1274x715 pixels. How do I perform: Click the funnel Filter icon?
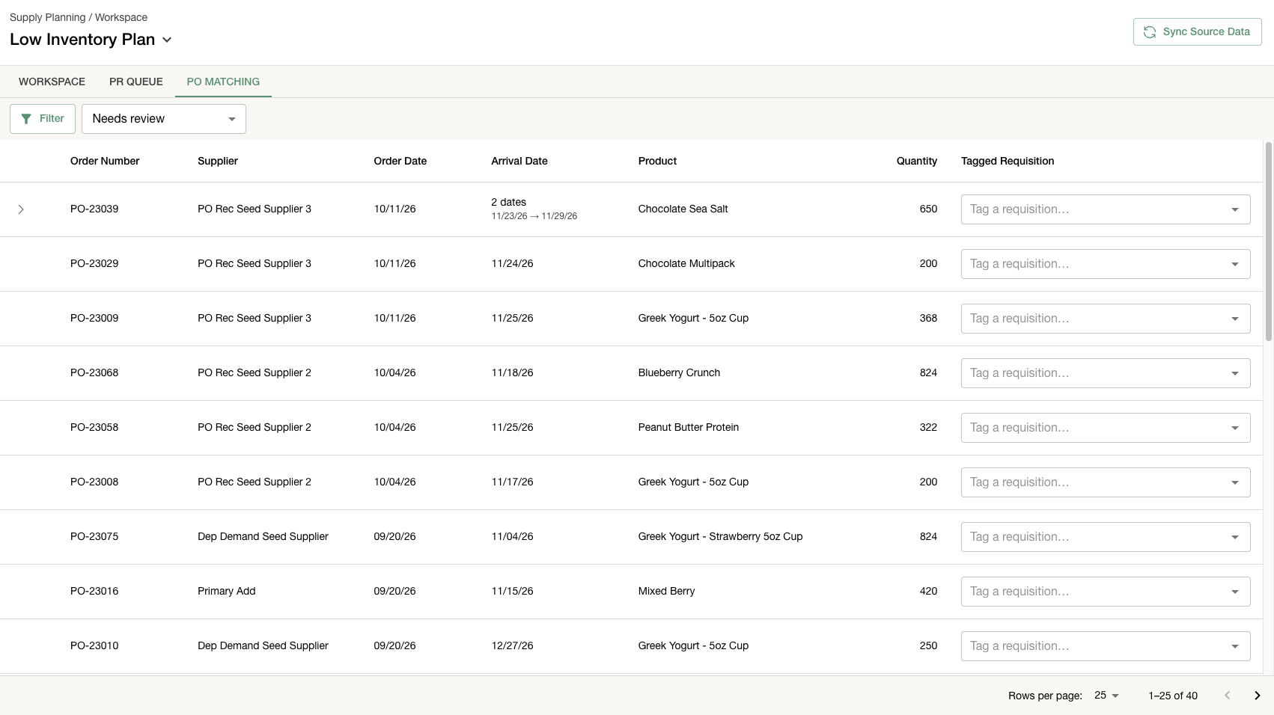[26, 119]
